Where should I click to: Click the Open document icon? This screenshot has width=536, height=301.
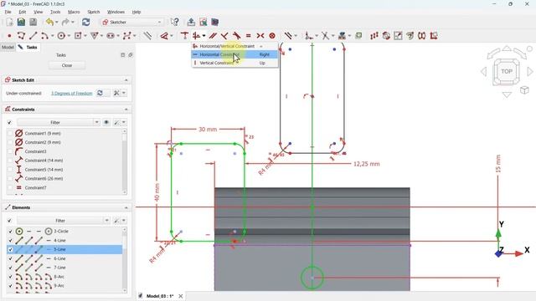[21, 23]
